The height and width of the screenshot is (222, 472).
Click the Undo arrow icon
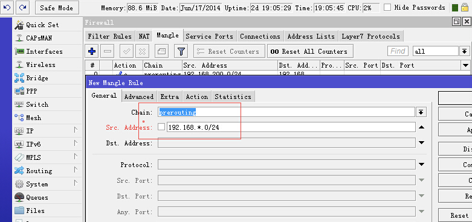[x=7, y=7]
